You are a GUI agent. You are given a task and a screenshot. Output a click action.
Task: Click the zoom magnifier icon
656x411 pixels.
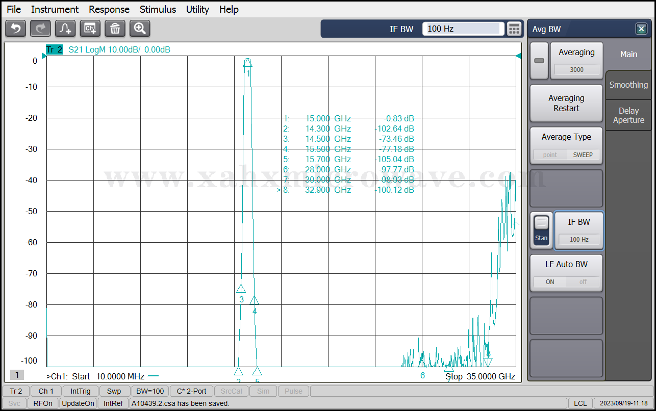140,29
